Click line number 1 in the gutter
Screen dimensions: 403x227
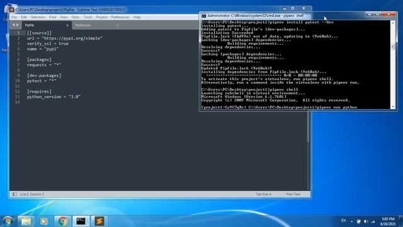[x=18, y=33]
